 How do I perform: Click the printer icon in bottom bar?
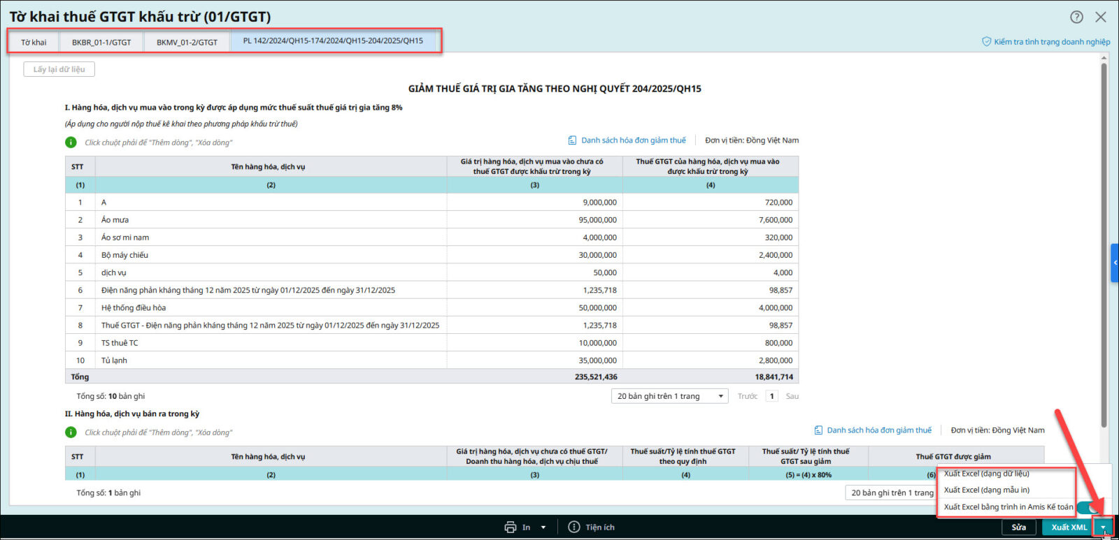(x=511, y=527)
